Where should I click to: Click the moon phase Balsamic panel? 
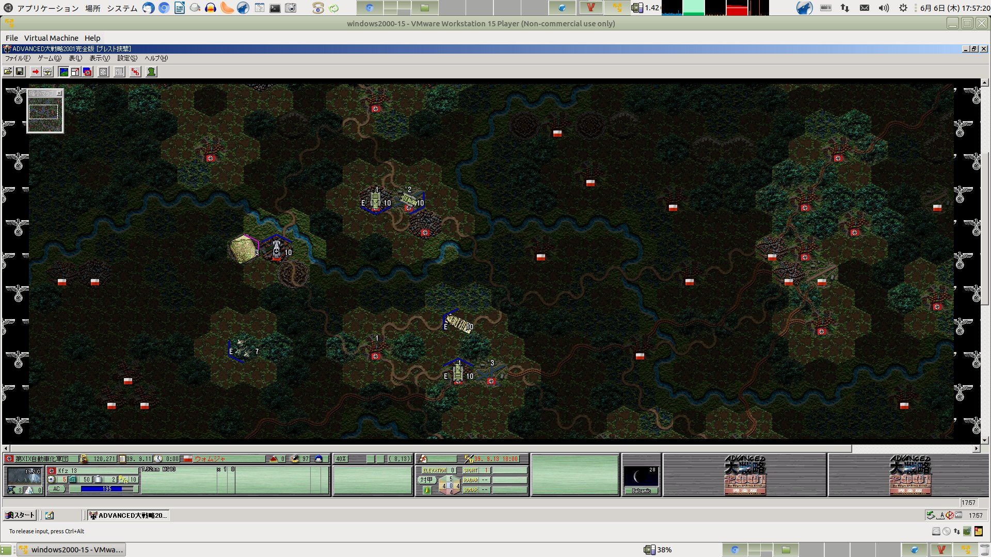point(641,480)
